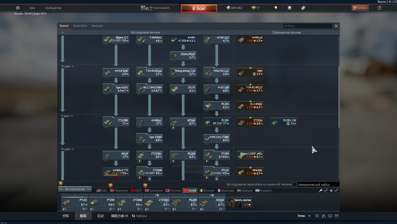Toggle auto-ammo refill checkbox beside ammo icon
The width and height of the screenshot is (397, 224).
(336, 190)
